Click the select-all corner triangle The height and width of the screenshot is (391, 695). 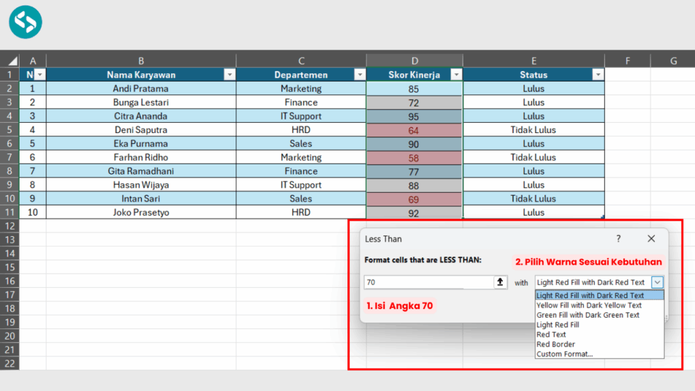click(12, 61)
